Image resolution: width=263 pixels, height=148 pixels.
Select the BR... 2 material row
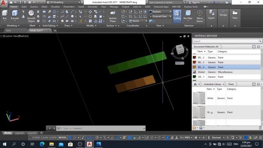click(226, 58)
